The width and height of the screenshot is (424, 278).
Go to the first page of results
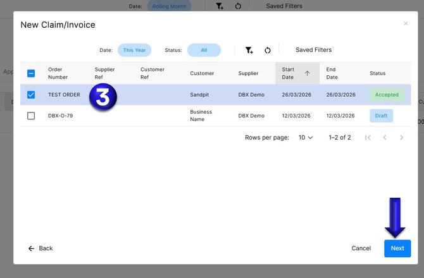tap(368, 137)
